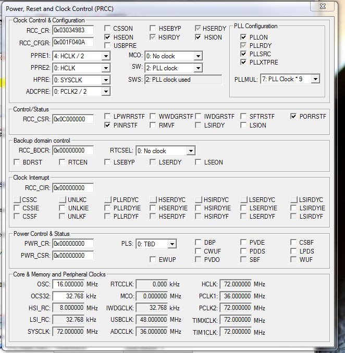Check the PDDS checkbox
This screenshot has height=353, width=345.
(x=243, y=251)
